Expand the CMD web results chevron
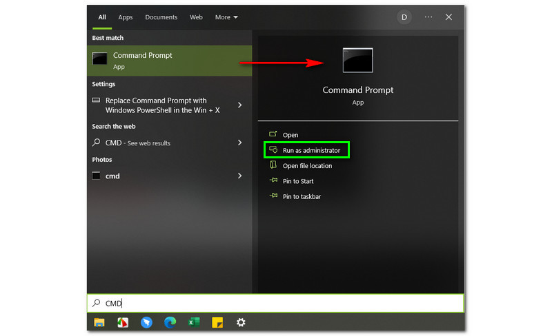Viewport: 552px width, 336px height. 239,143
